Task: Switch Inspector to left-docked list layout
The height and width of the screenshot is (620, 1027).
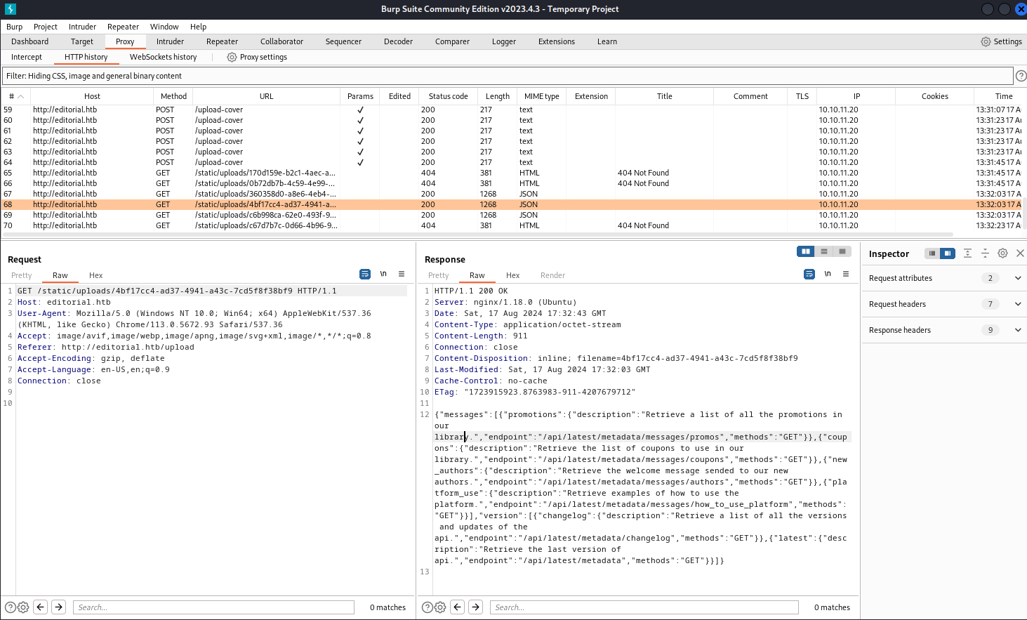Action: (x=932, y=253)
